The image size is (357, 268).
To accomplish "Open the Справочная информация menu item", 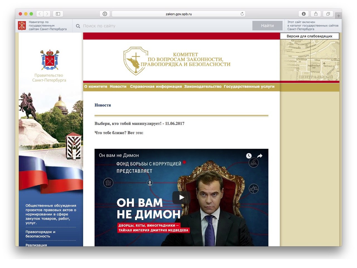I will (156, 87).
